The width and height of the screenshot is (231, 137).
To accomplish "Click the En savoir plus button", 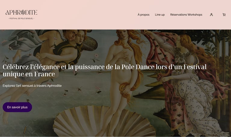I will tap(17, 107).
